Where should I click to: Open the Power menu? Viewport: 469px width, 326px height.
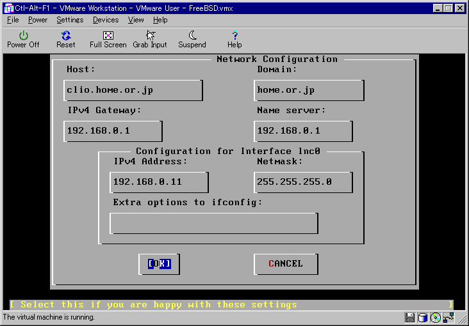[x=38, y=20]
